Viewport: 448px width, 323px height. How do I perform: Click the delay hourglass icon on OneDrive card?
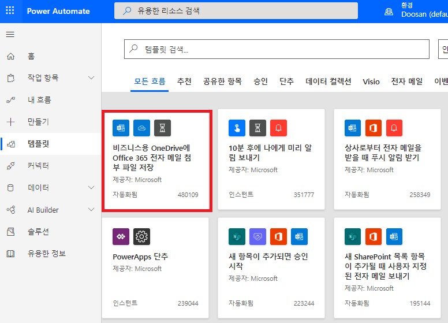[x=163, y=128]
